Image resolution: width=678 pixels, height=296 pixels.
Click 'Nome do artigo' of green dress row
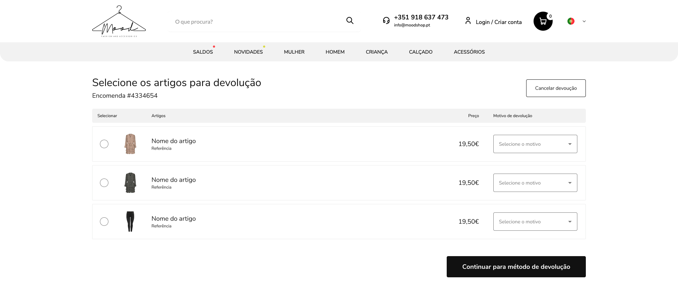(174, 180)
